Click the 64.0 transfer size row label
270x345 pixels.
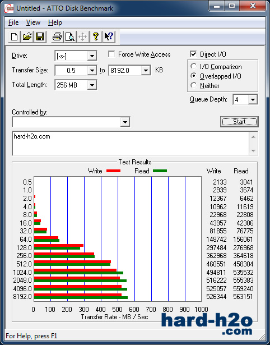point(26,240)
